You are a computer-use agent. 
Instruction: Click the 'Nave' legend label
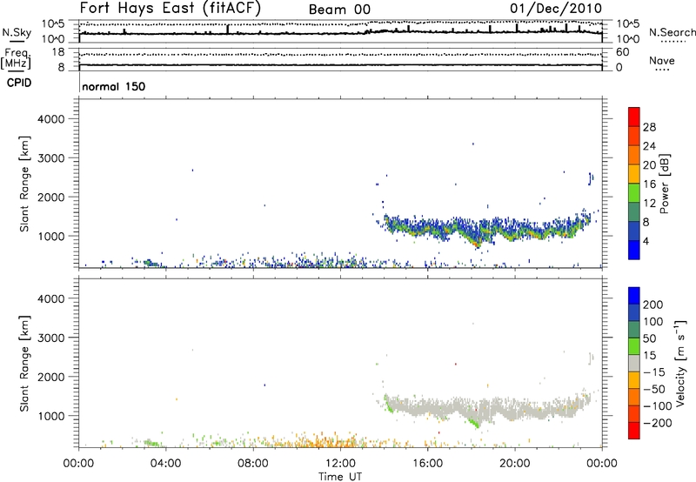tap(662, 60)
